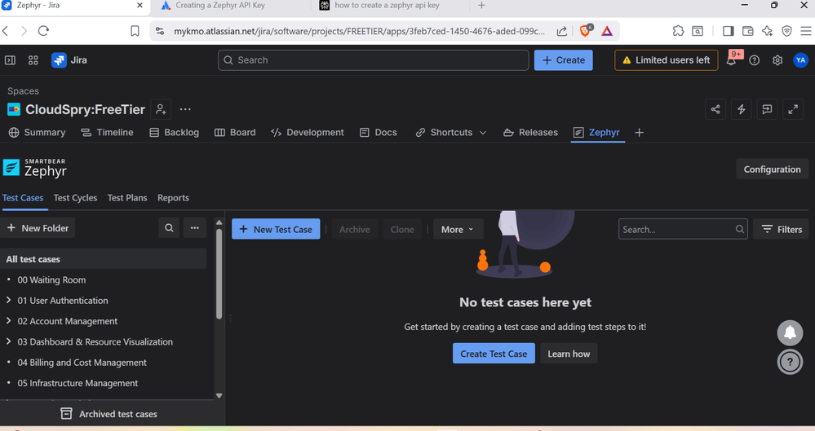Open the Board project tab

235,133
